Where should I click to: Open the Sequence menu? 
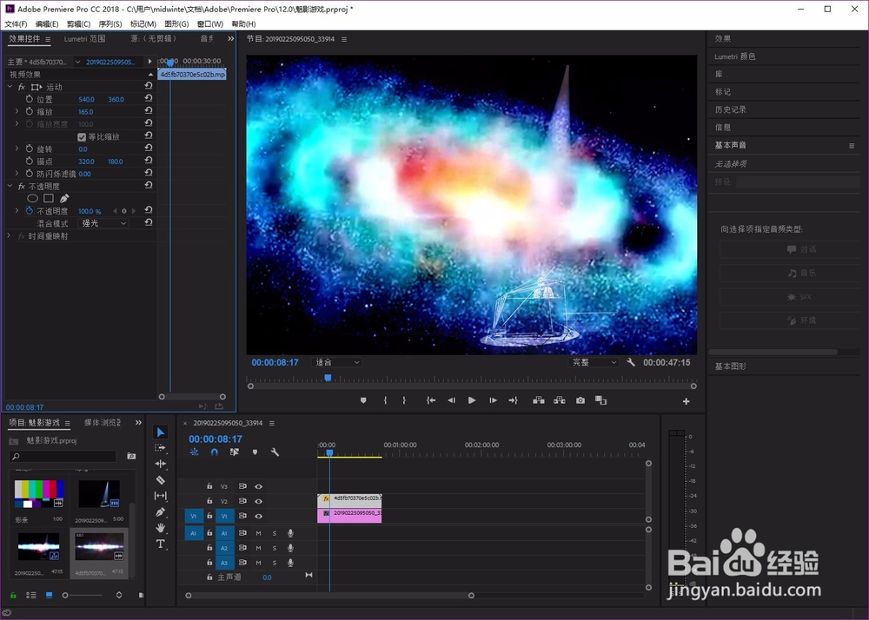click(110, 23)
